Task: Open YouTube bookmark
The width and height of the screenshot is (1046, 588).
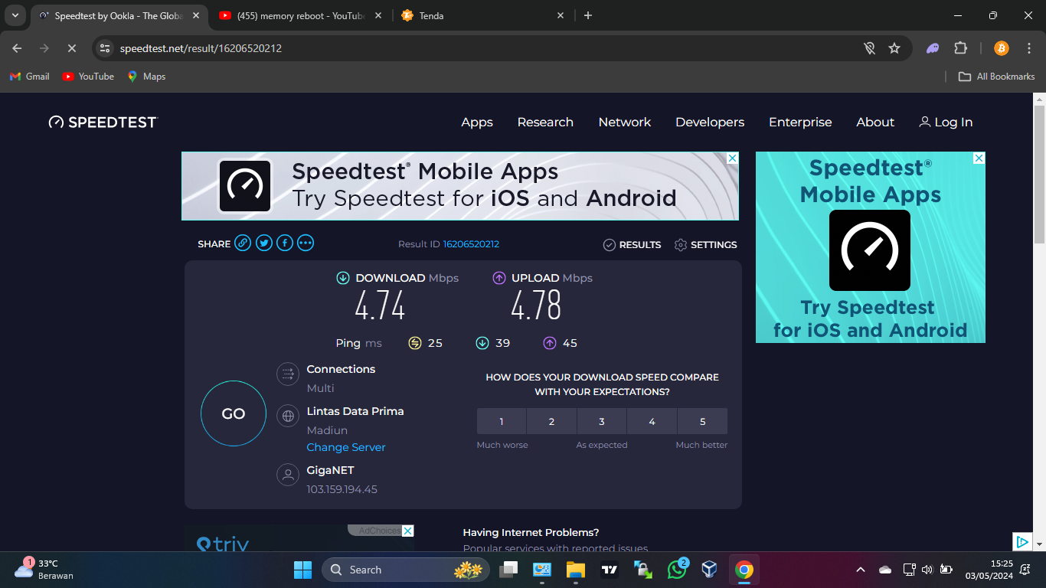Action: [x=88, y=77]
